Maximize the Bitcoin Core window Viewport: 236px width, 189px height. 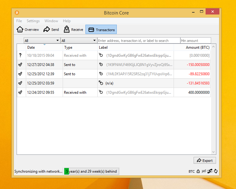[x=202, y=11]
